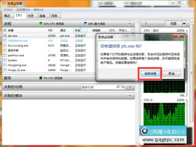
Task: Confirm with the 结束进程 button
Action: pyautogui.click(x=150, y=74)
